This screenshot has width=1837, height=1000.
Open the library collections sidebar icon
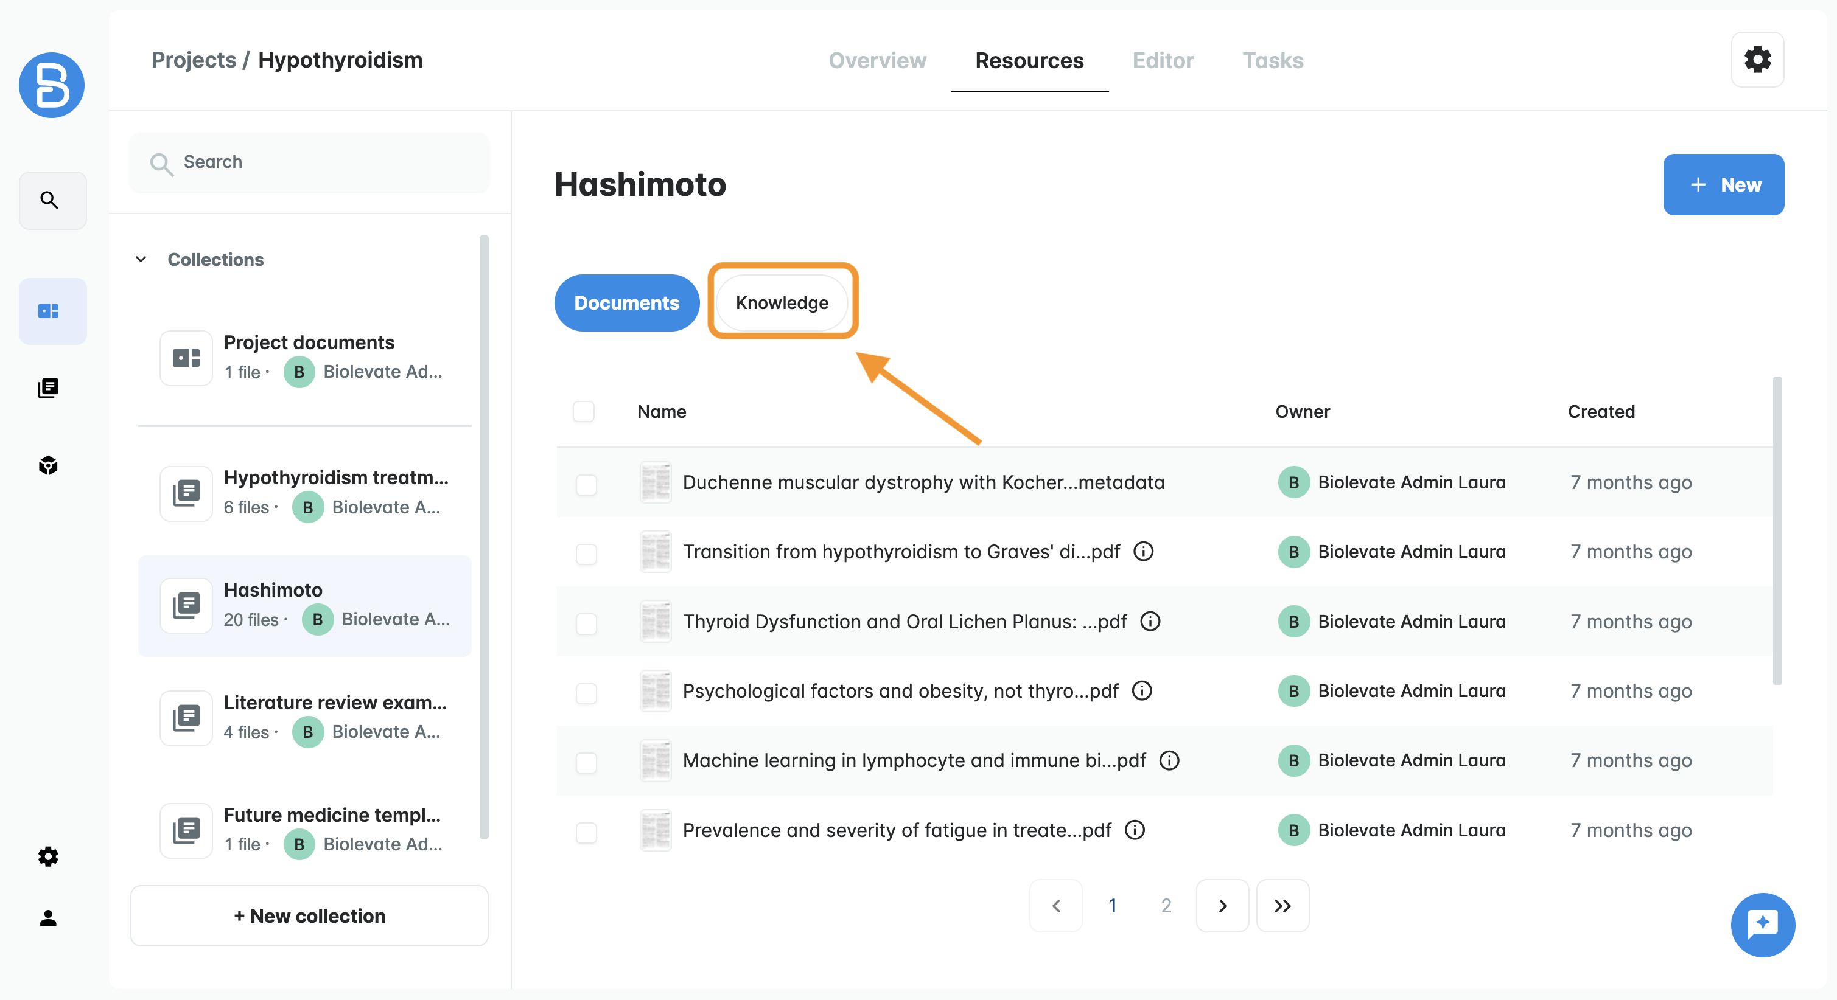tap(49, 387)
